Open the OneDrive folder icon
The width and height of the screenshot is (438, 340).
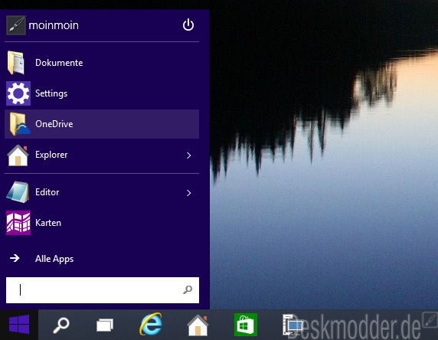coord(19,124)
